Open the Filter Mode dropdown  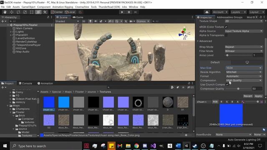(244, 51)
